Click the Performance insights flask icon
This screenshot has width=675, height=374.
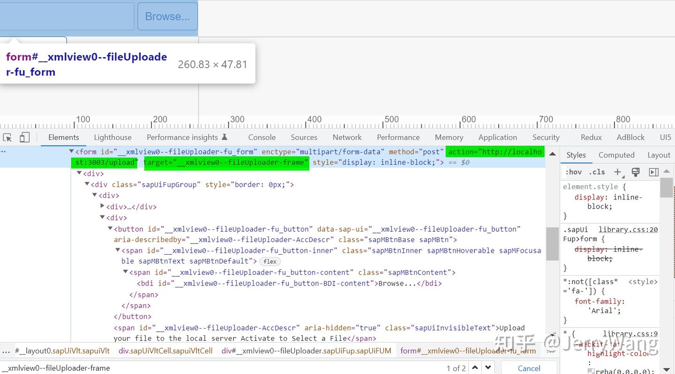[x=225, y=137]
